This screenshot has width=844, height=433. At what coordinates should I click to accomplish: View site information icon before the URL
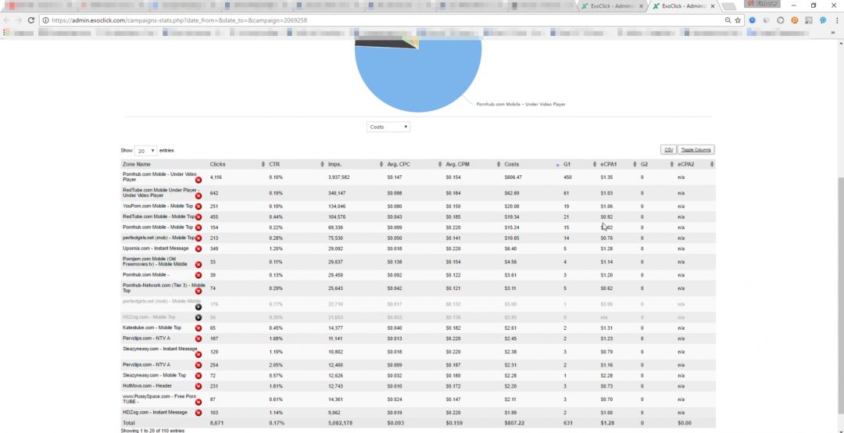pyautogui.click(x=46, y=20)
